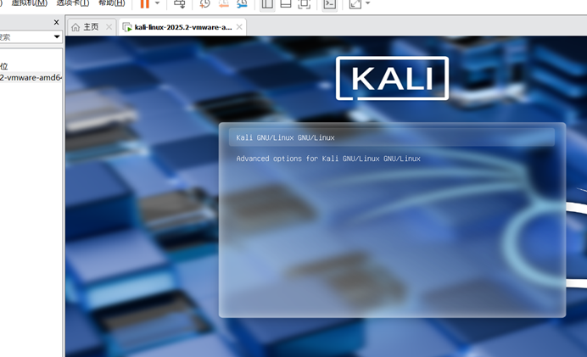Click the home icon on 主页 tab
587x357 pixels.
click(x=75, y=27)
